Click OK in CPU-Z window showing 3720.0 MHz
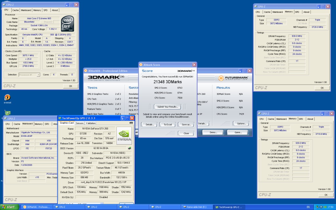 (322, 88)
